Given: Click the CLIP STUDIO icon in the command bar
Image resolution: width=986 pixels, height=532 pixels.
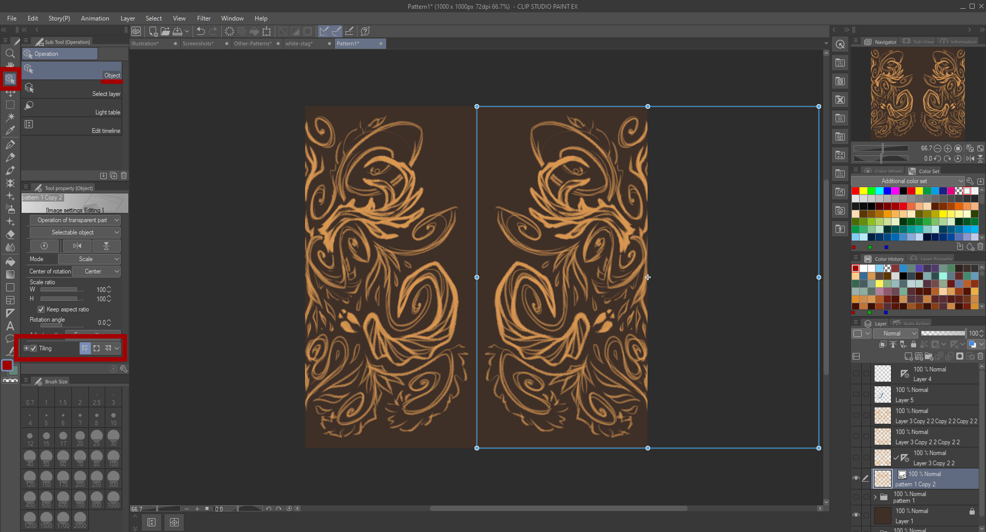Looking at the screenshot, I should 136,31.
